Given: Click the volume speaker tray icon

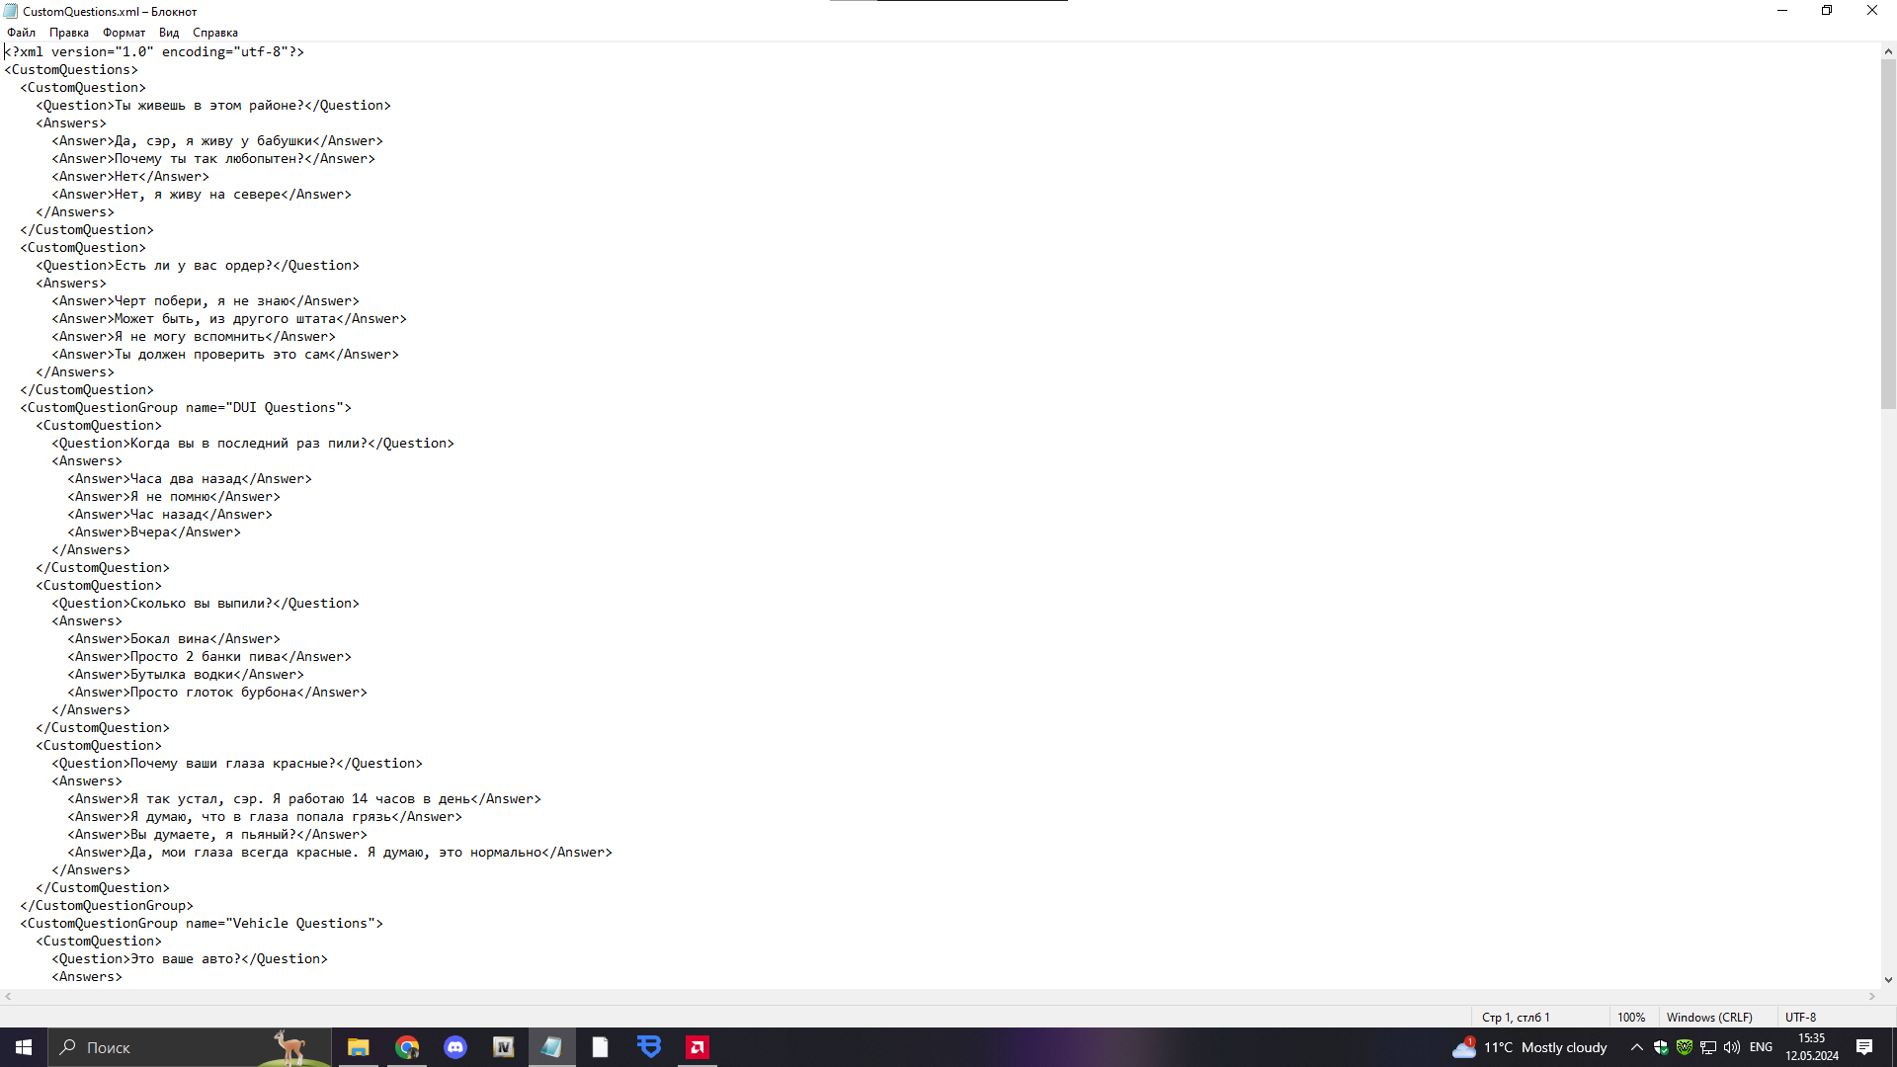Looking at the screenshot, I should click(1732, 1047).
